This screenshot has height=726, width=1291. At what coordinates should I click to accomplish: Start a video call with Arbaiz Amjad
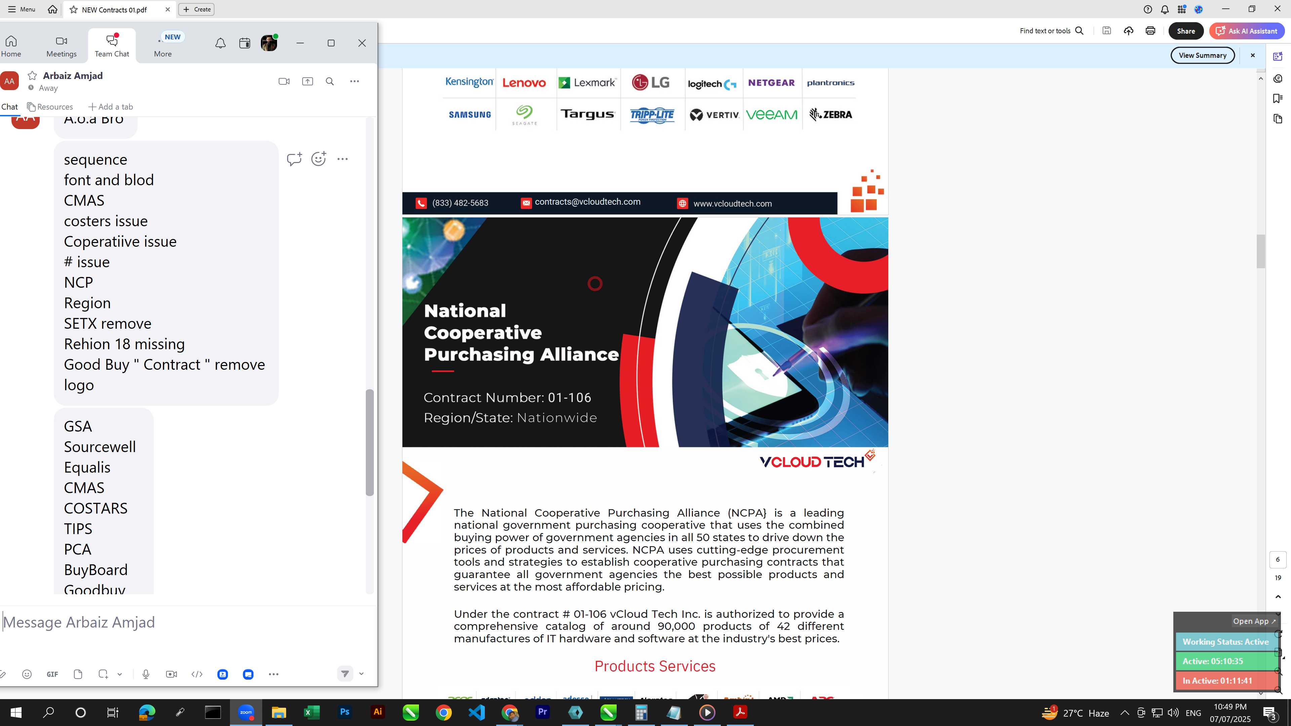[x=284, y=81]
